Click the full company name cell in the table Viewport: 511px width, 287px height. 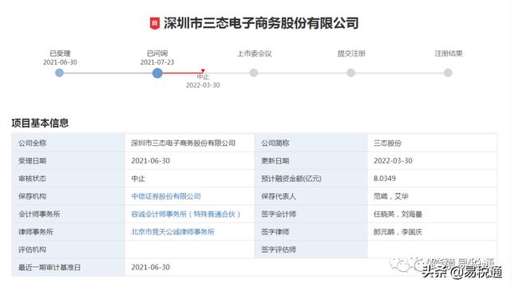[x=190, y=143]
